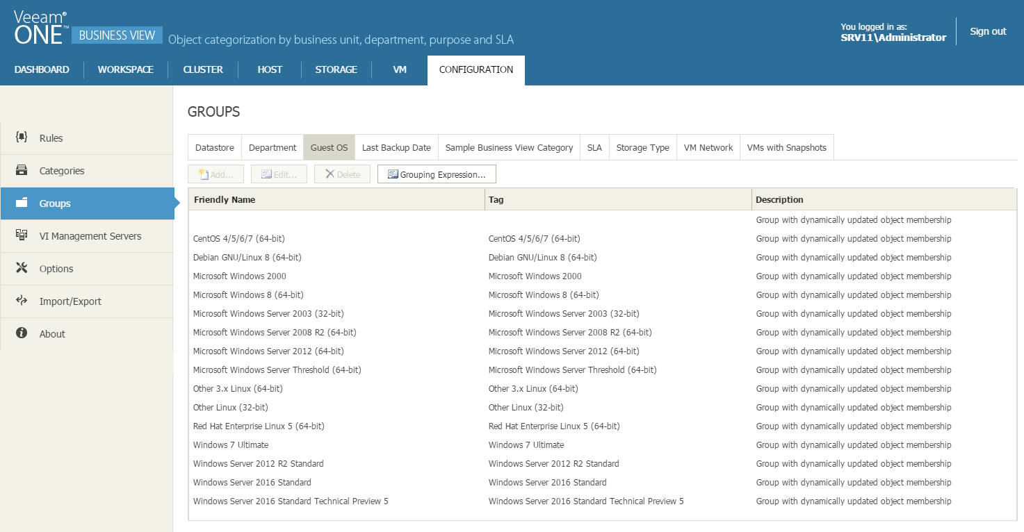Go to the Storage tab
The height and width of the screenshot is (532, 1024).
336,69
